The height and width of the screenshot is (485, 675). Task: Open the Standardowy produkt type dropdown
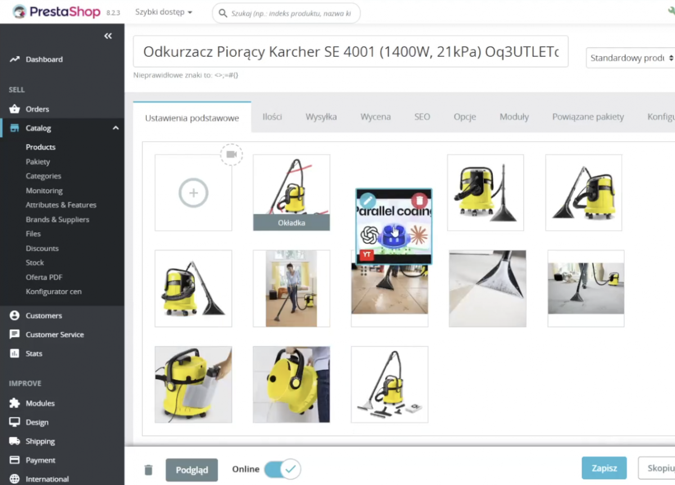tap(630, 58)
